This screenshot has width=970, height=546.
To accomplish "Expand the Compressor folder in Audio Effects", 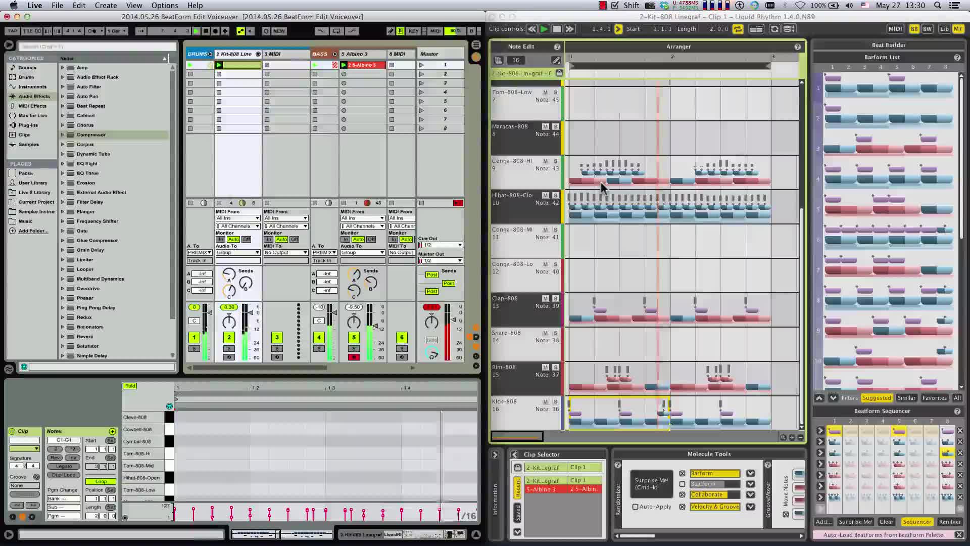I will 63,135.
